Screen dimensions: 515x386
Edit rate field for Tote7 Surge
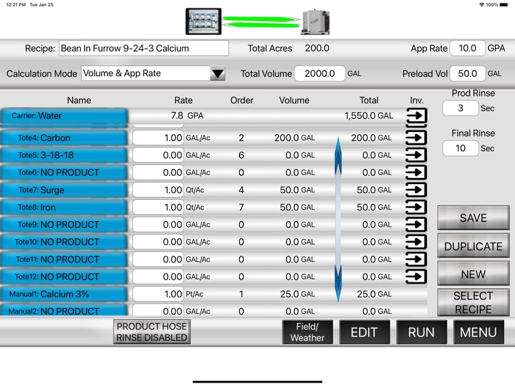(158, 190)
